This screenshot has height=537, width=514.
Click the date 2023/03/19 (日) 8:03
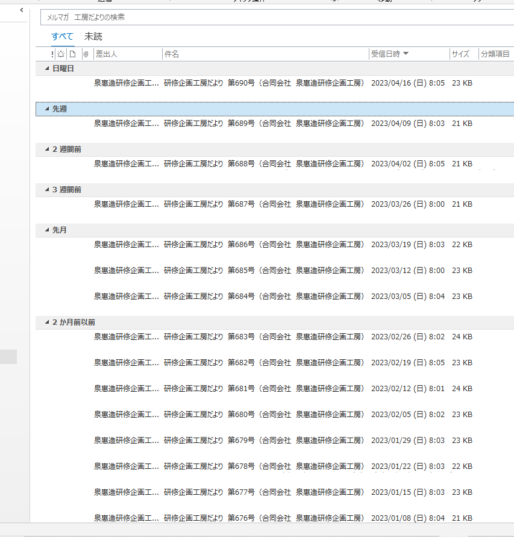point(408,245)
